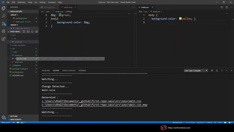Close the right-side main.css editor tab
The height and width of the screenshot is (132, 234).
click(152, 7)
